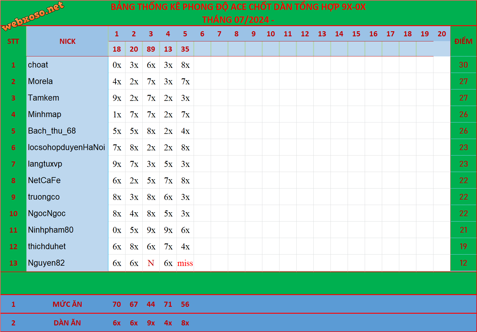
Task: Click the ĐIỂM column header
Action: click(x=463, y=41)
